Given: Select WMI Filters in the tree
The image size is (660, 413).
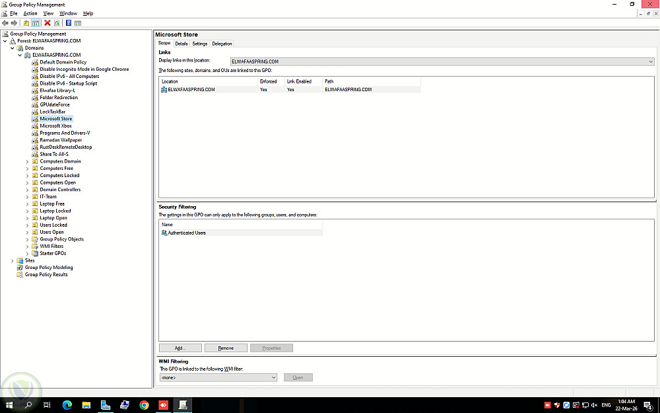Looking at the screenshot, I should click(x=51, y=246).
